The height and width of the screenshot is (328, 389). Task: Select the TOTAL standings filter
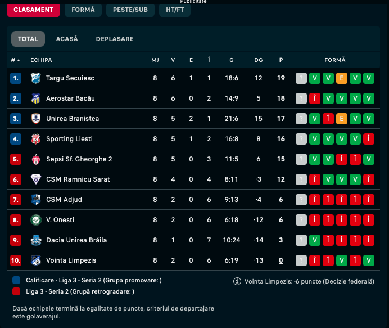point(28,39)
